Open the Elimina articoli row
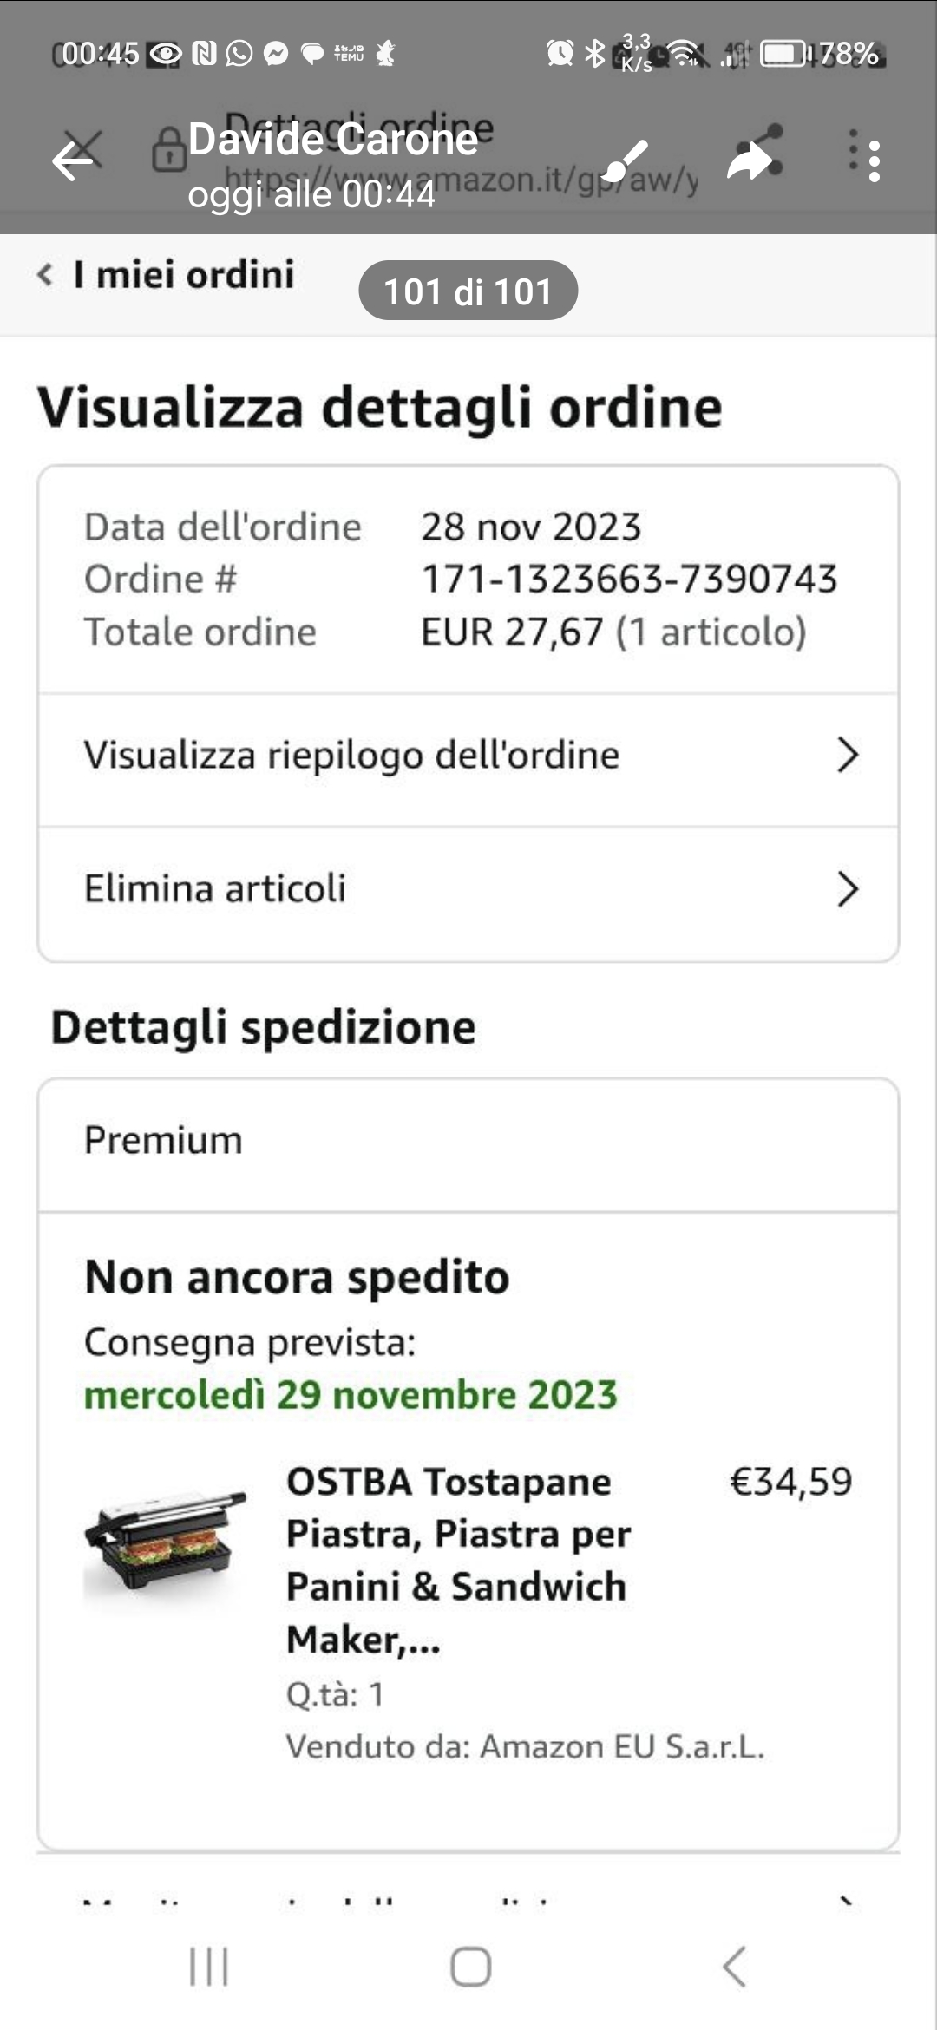The height and width of the screenshot is (2030, 937). pos(215,889)
